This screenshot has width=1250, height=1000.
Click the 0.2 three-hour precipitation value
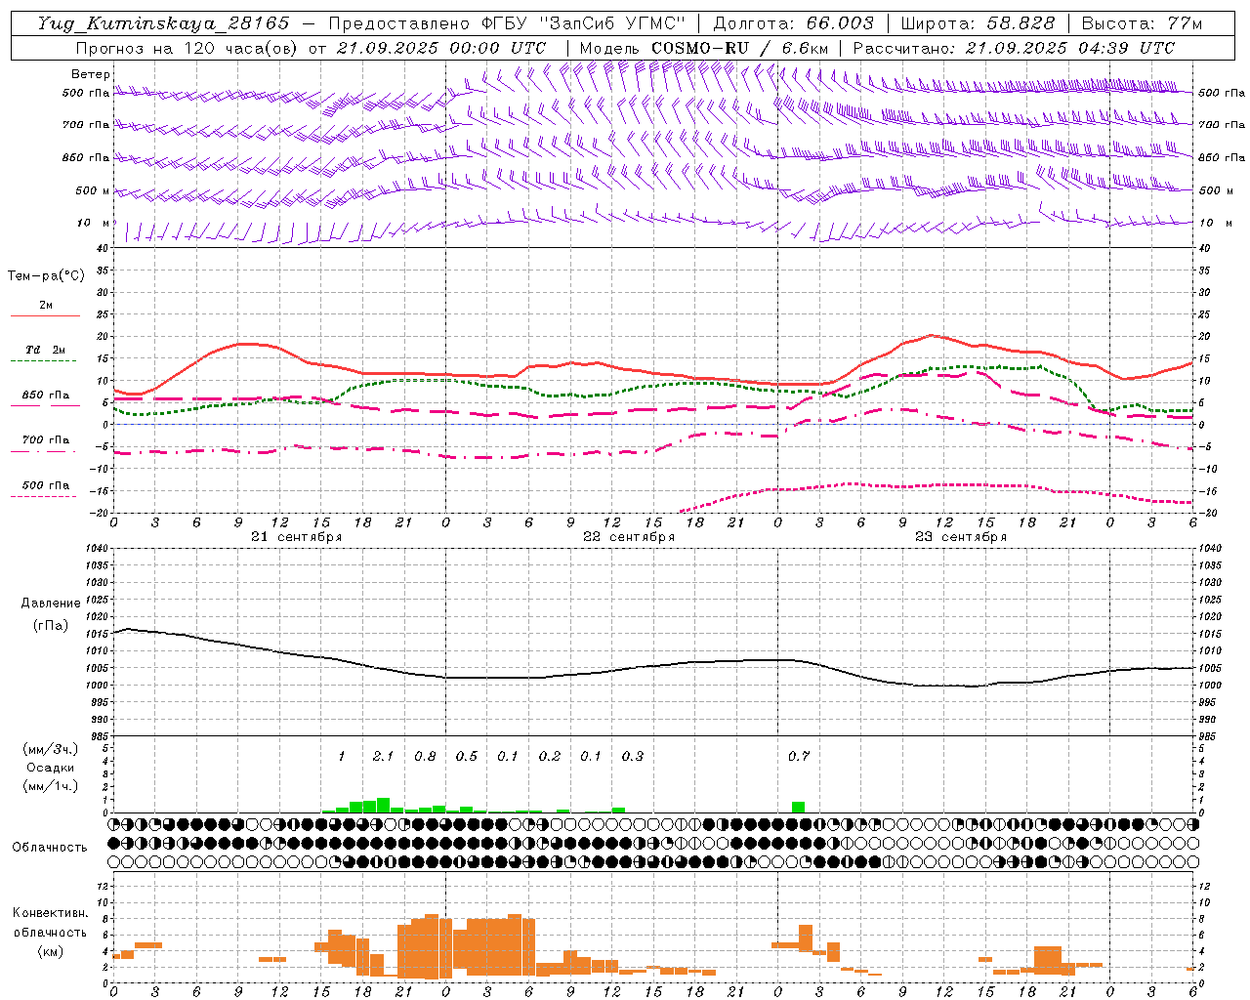click(x=550, y=756)
